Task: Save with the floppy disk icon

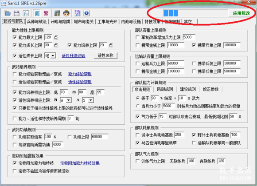Action: 16,13
